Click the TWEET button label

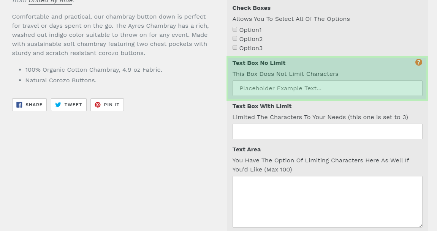coord(73,105)
